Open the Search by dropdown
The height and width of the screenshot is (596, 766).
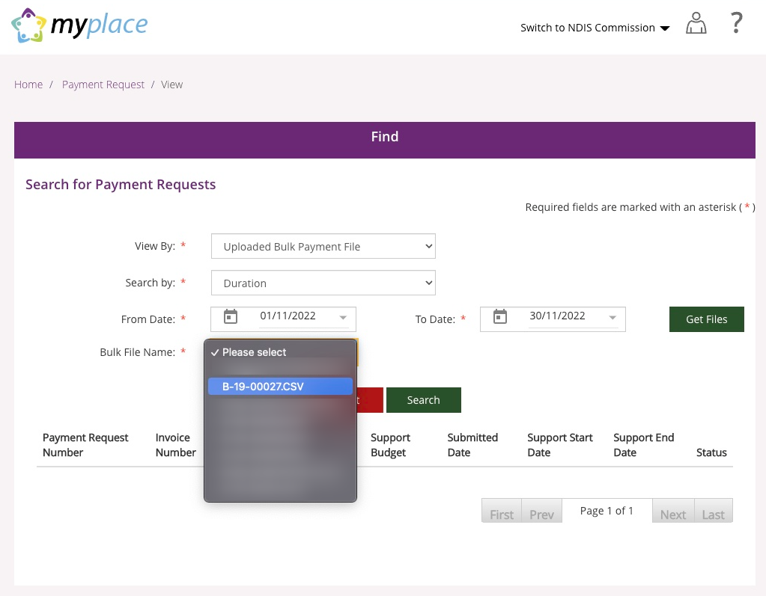323,283
